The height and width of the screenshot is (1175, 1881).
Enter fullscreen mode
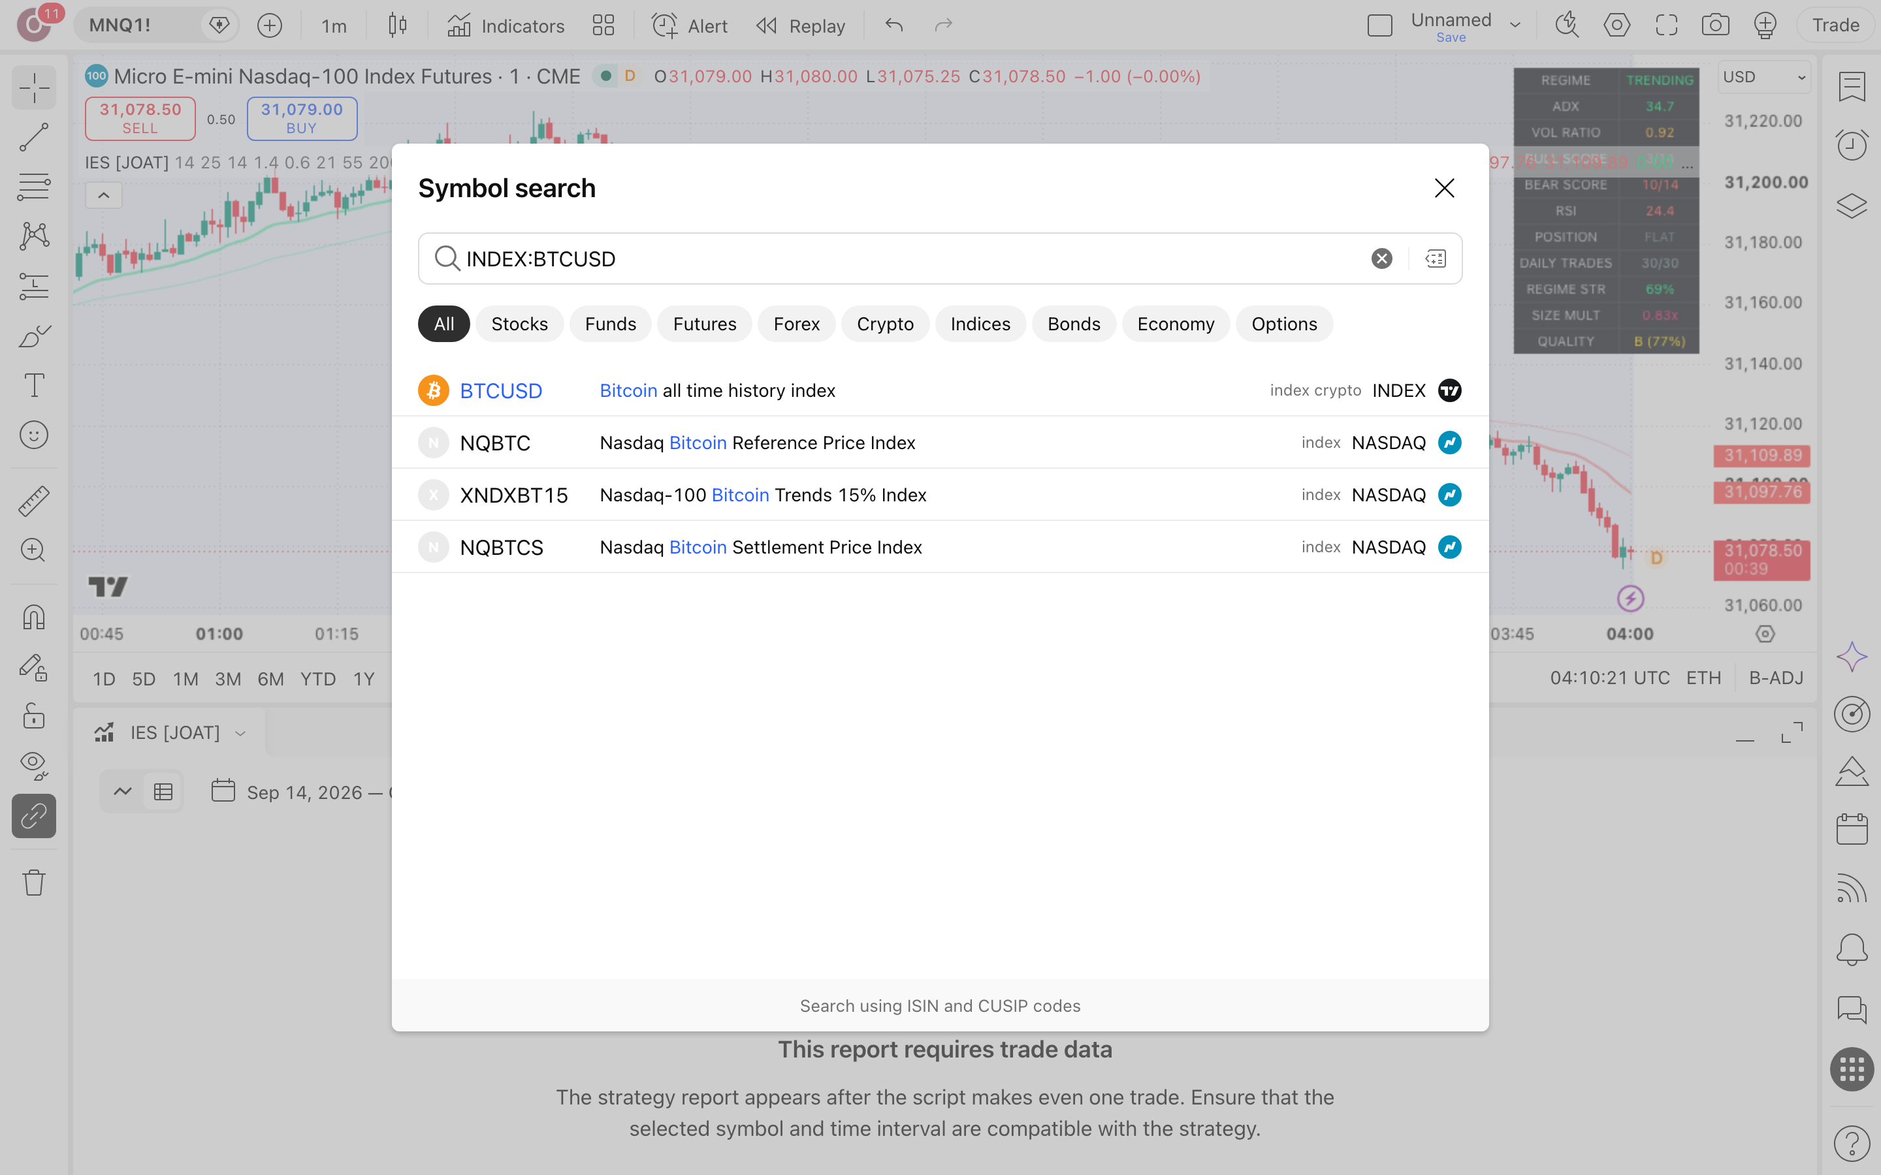tap(1665, 25)
